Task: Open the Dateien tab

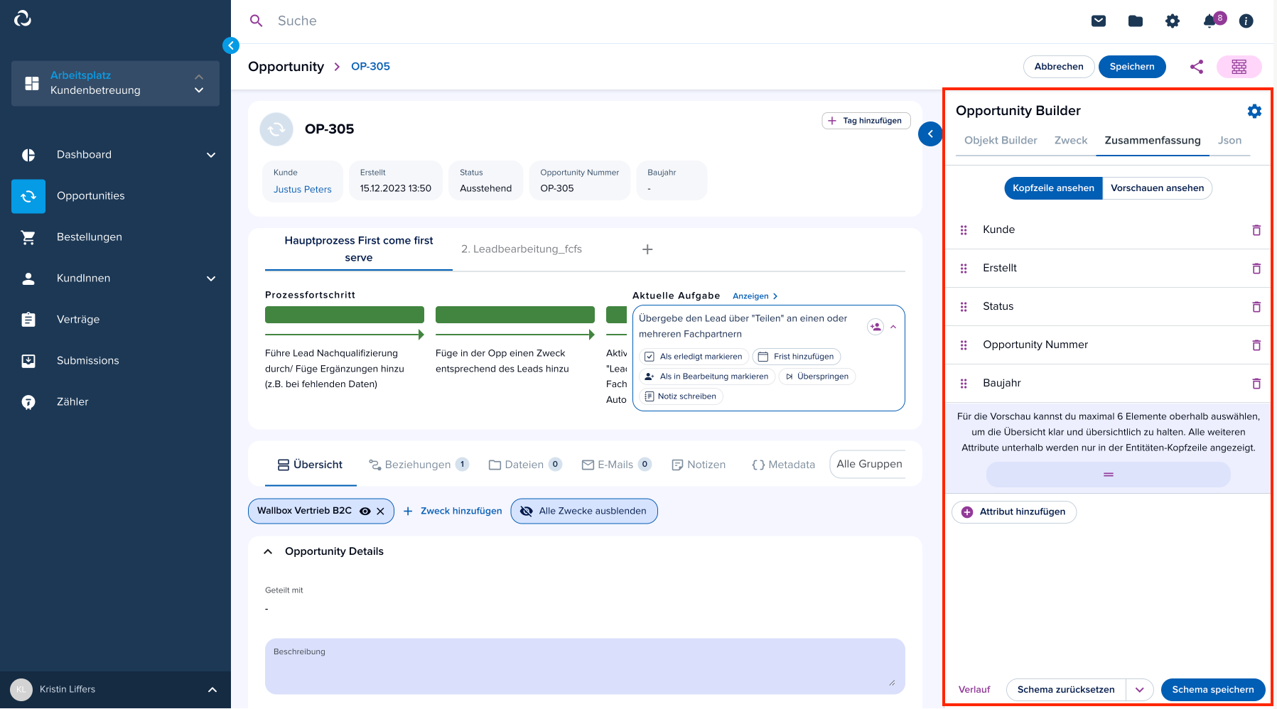Action: pyautogui.click(x=525, y=465)
